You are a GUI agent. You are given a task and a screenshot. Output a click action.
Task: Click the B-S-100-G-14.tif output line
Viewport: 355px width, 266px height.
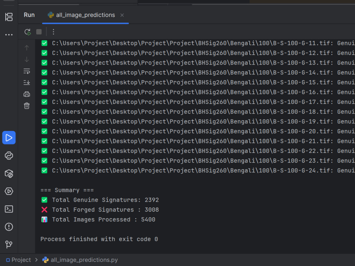(x=198, y=73)
